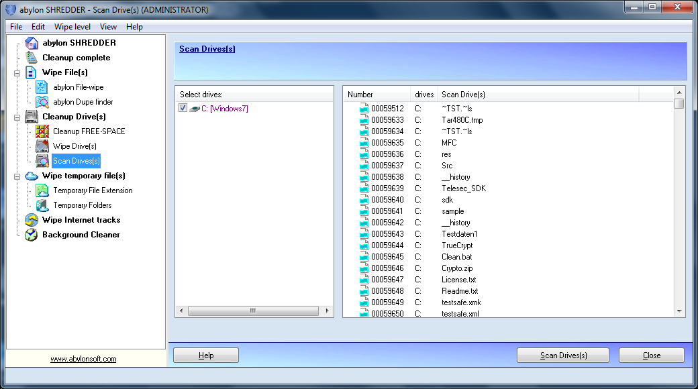Screen dimensions: 698x389
Task: Select the Clean.bat entry
Action: (457, 257)
